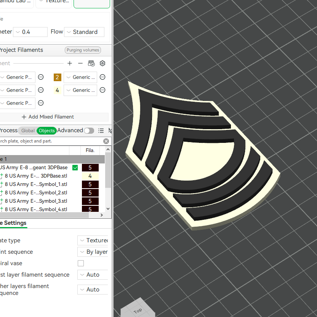Open more options for third-row left filament

click(x=41, y=103)
